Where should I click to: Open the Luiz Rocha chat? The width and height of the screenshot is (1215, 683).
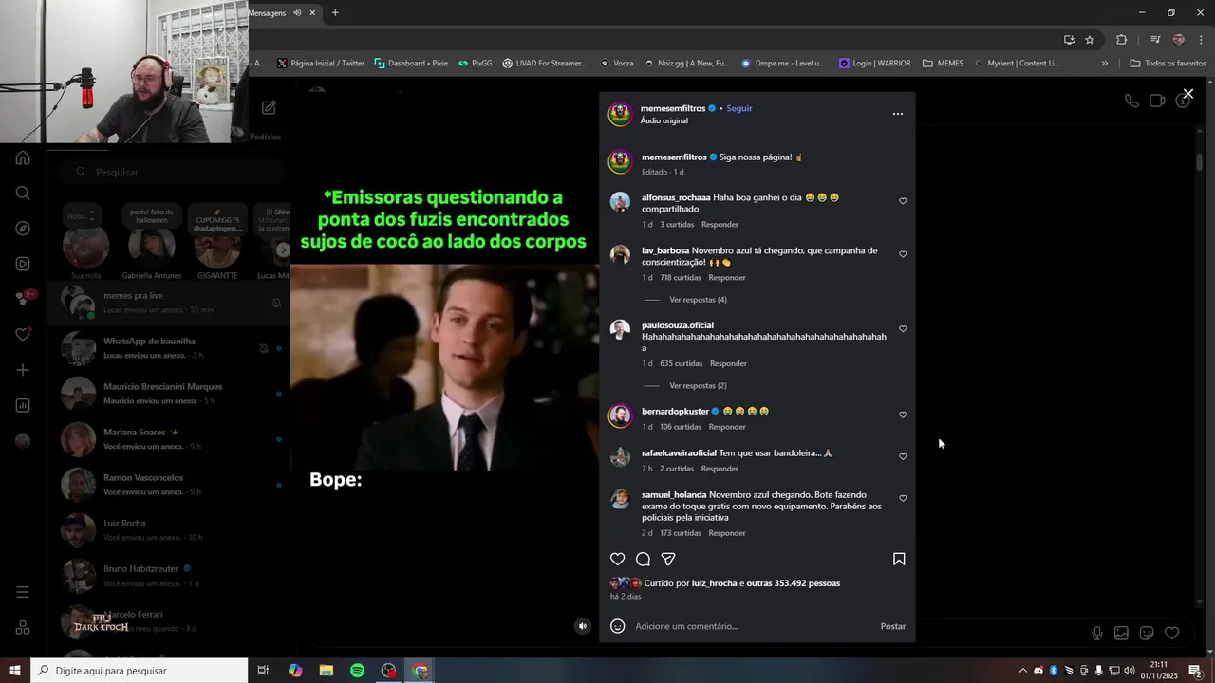tap(168, 530)
